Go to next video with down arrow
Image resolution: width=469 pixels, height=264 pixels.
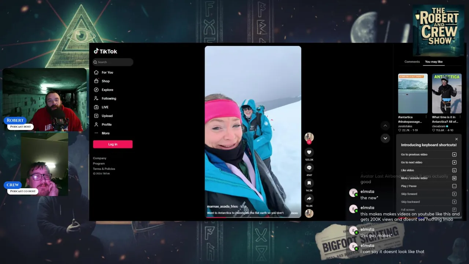pos(385,138)
